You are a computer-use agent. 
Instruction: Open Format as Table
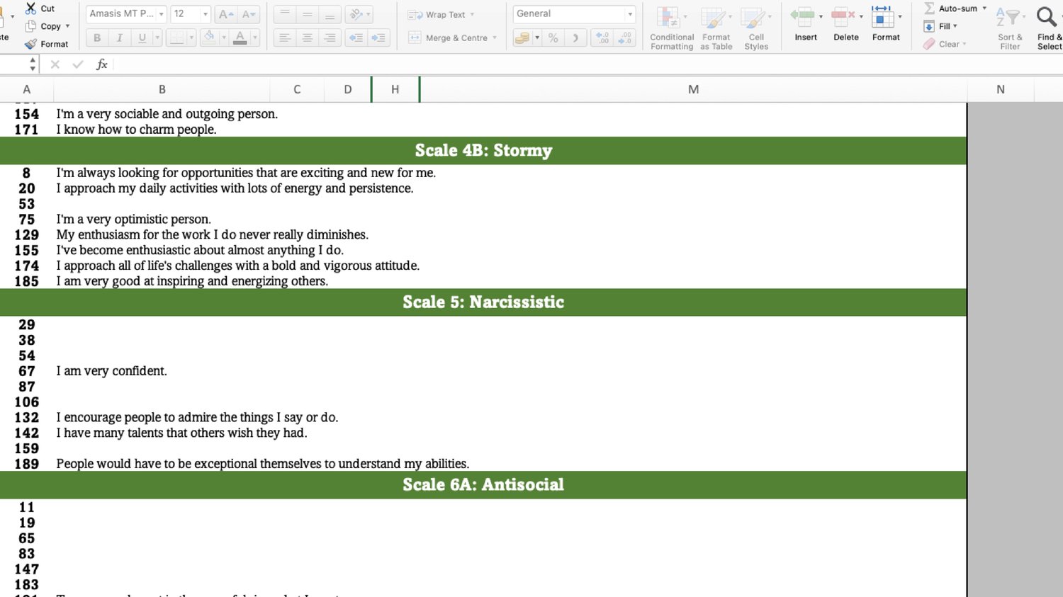pyautogui.click(x=716, y=28)
